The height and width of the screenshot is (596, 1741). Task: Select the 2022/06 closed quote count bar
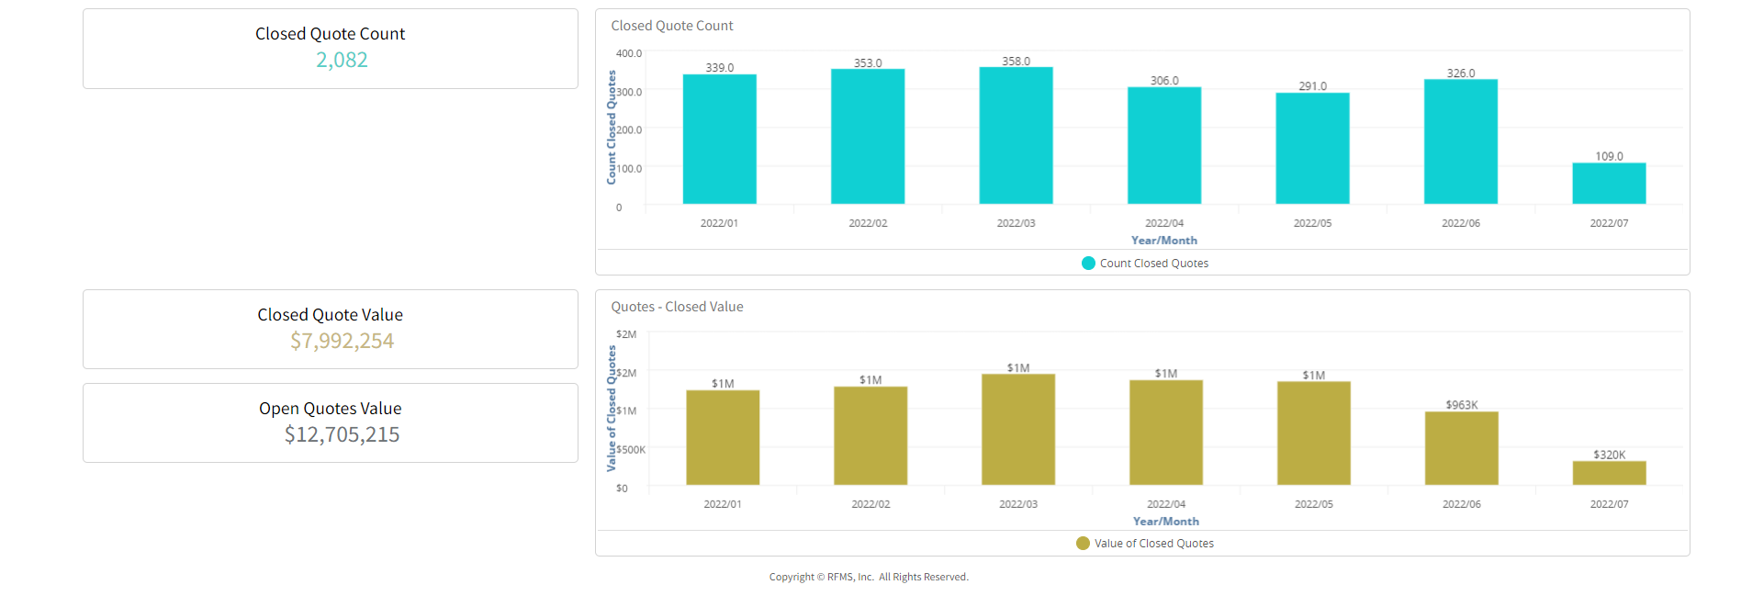(1461, 141)
